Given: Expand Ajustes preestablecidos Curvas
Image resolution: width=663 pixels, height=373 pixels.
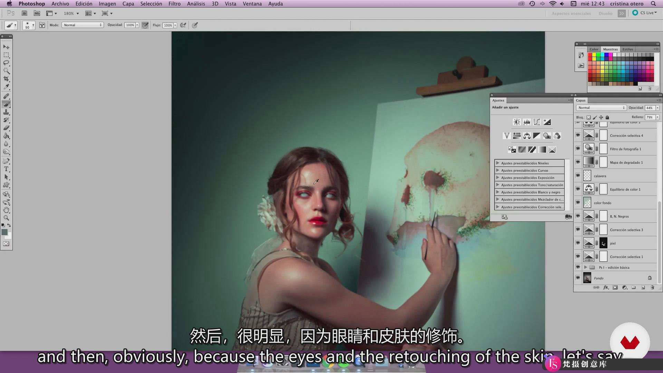Looking at the screenshot, I should pyautogui.click(x=498, y=170).
